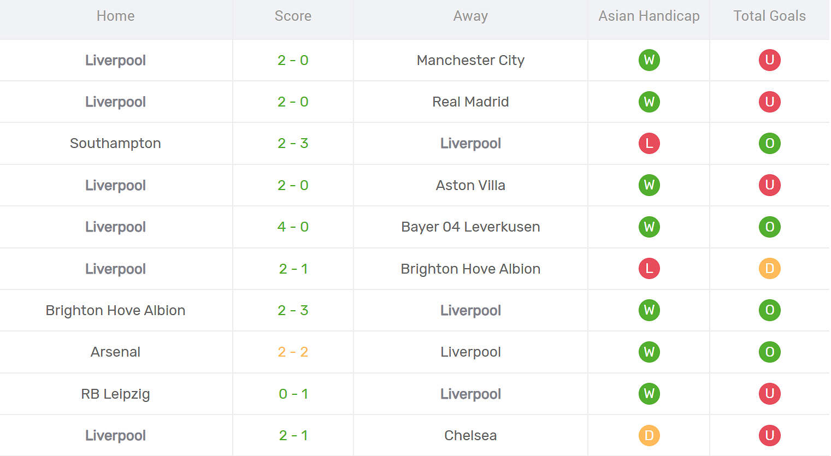The width and height of the screenshot is (831, 456).
Task: Click the Total Goals O badge for Bayer 04 Leverkusen match
Action: pyautogui.click(x=769, y=227)
